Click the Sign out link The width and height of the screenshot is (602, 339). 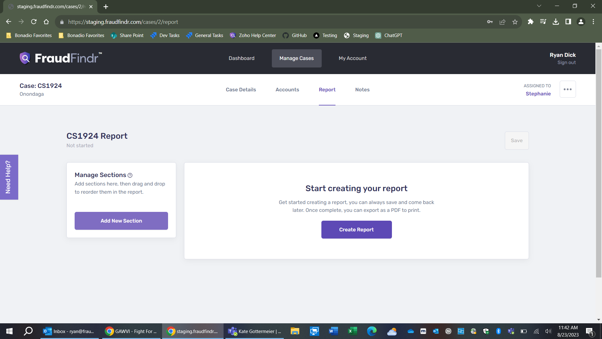click(566, 63)
